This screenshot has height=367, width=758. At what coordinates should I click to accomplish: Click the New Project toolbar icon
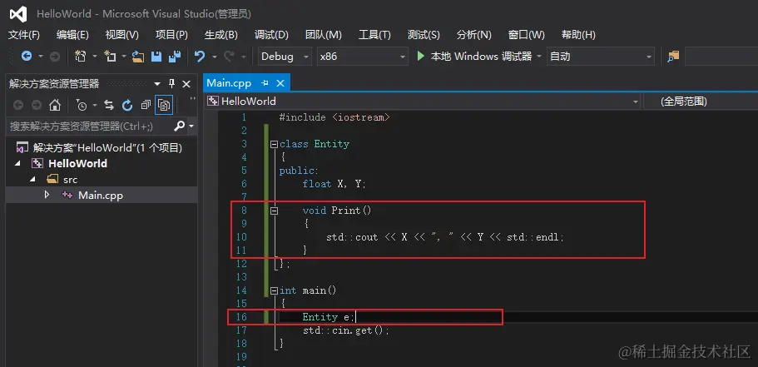pyautogui.click(x=80, y=56)
